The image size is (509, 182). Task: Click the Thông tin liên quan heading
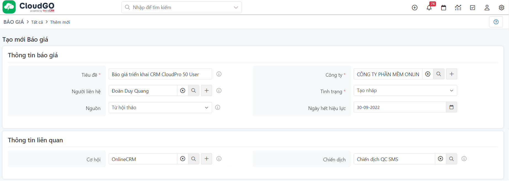(x=35, y=140)
